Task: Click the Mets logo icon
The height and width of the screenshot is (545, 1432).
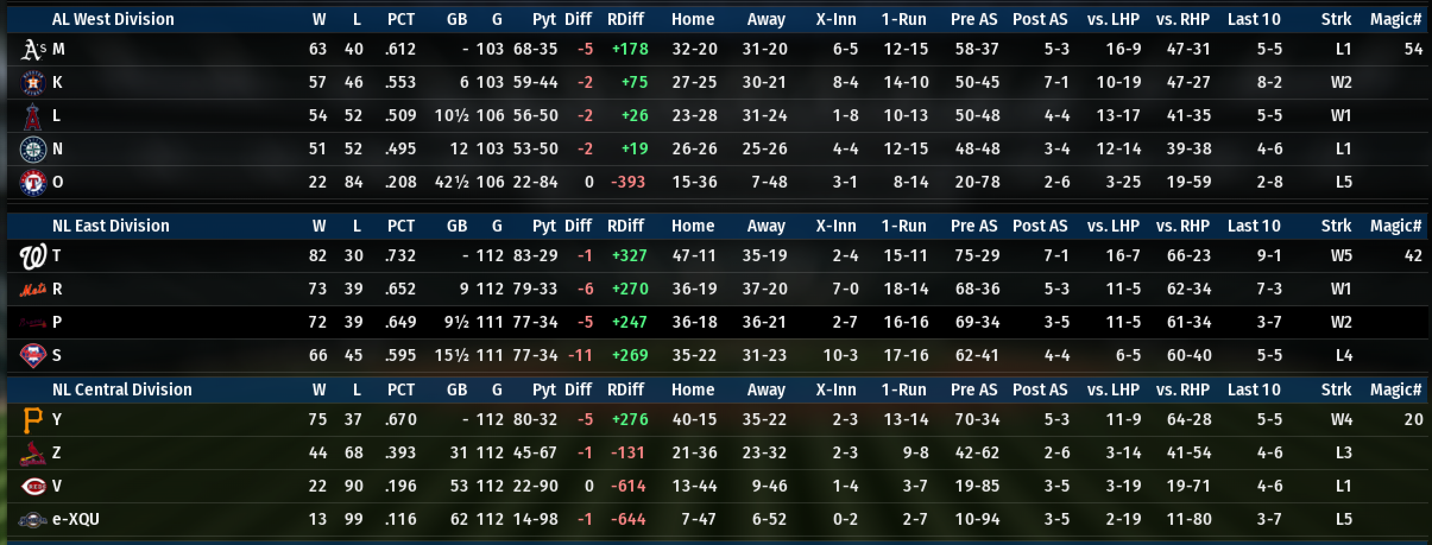Action: pos(33,290)
